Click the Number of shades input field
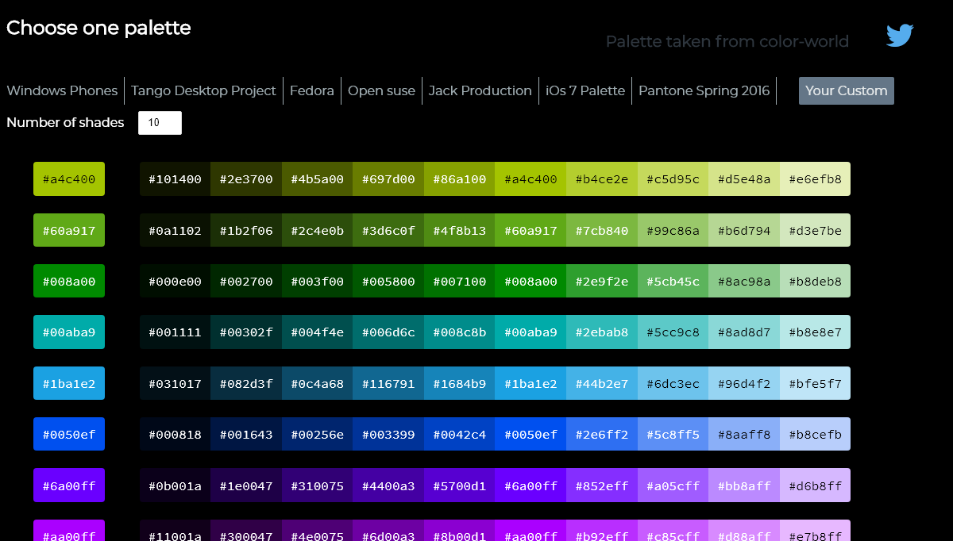The width and height of the screenshot is (953, 541). 160,123
